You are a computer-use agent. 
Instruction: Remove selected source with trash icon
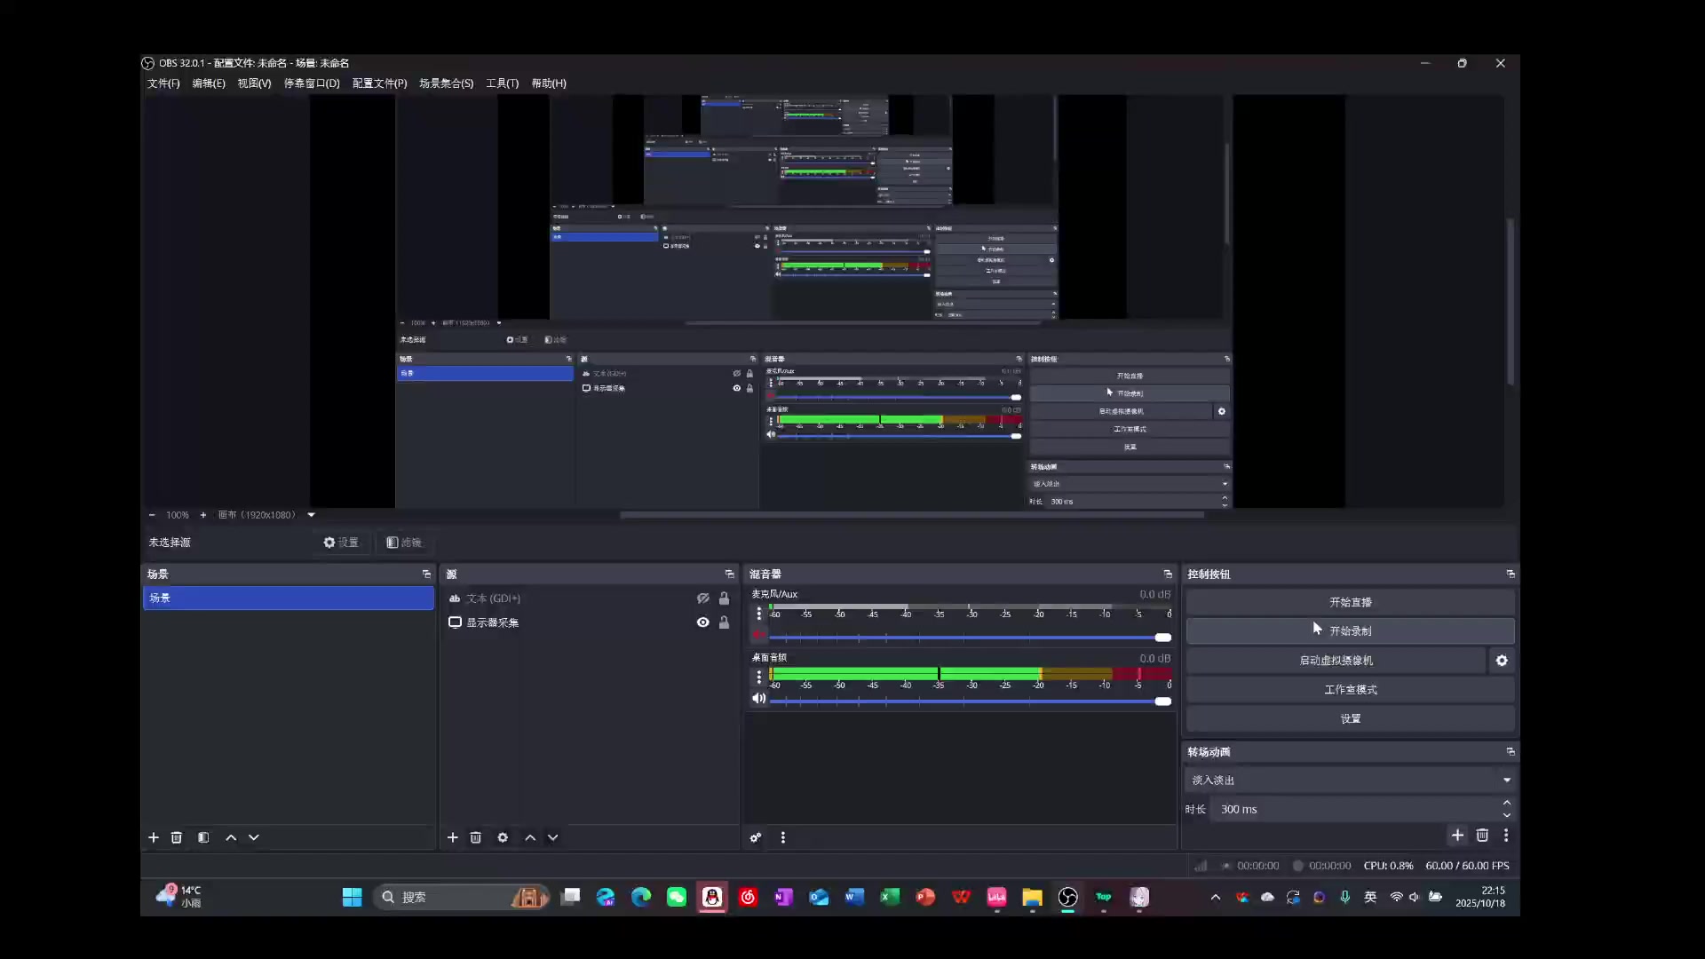476,837
